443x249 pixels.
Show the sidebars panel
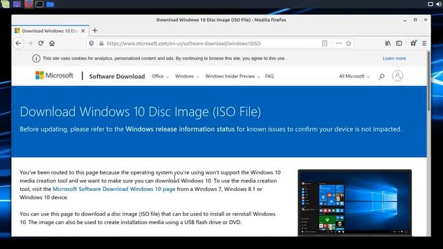(399, 43)
